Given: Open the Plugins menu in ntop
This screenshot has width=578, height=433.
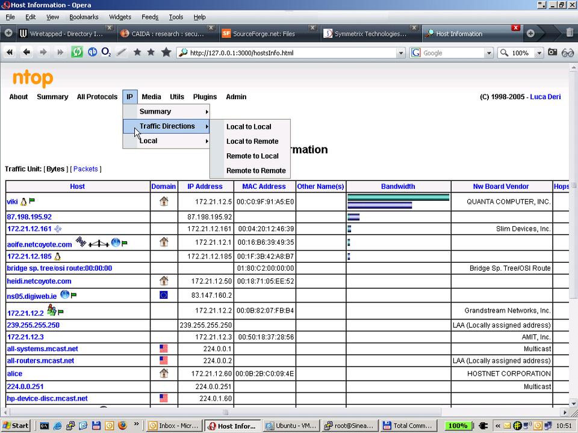Looking at the screenshot, I should click(205, 97).
